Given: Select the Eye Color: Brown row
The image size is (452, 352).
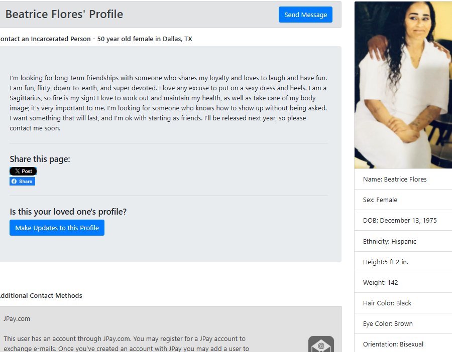Looking at the screenshot, I should pos(403,324).
